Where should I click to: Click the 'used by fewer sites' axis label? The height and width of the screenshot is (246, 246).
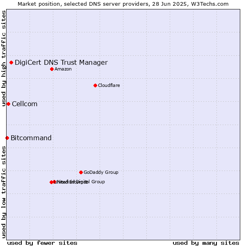click(x=42, y=243)
